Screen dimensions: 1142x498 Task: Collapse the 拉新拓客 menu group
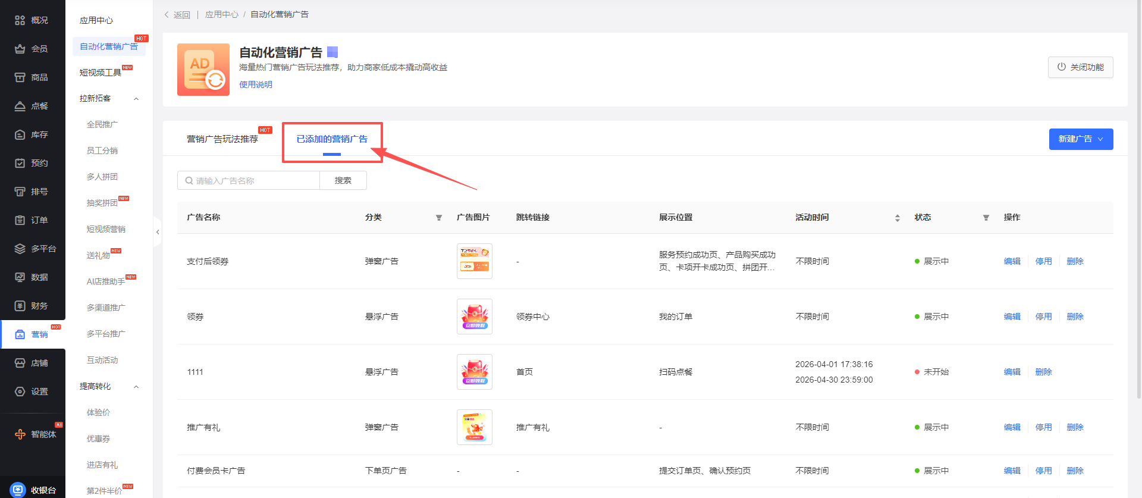click(136, 99)
